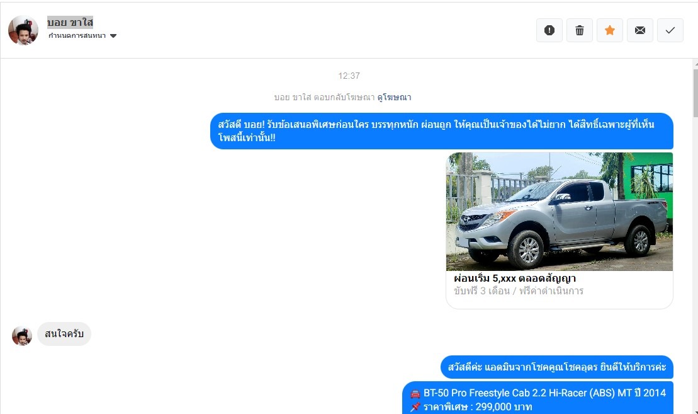Image resolution: width=698 pixels, height=414 pixels.
Task: Click the บอย ขาใส ตอบกลับโฆษณา notice text
Action: tap(324, 97)
